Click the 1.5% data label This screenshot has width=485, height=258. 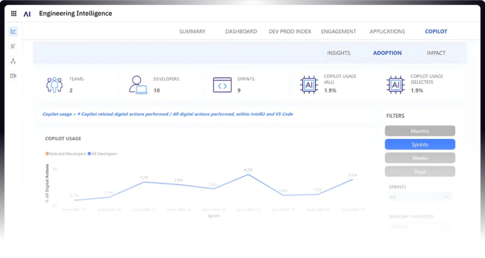[318, 190]
